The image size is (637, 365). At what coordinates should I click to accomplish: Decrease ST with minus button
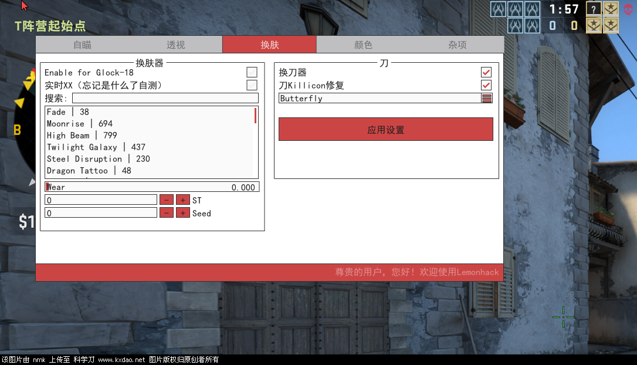point(167,200)
